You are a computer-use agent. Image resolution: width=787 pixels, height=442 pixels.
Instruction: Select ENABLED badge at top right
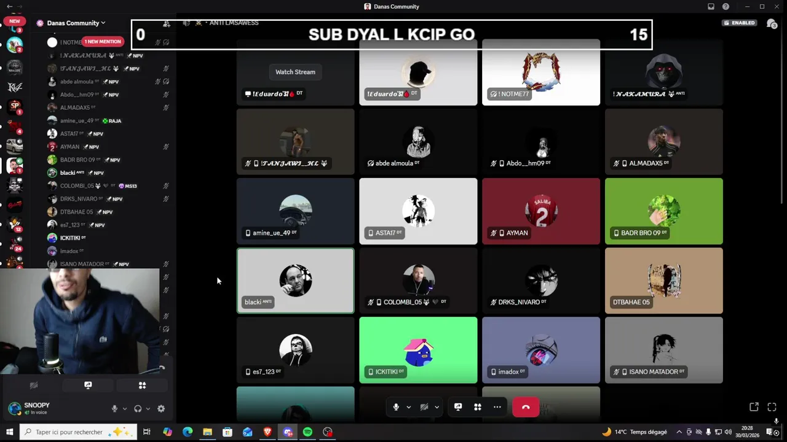[740, 23]
